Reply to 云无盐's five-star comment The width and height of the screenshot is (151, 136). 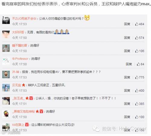click(127, 90)
